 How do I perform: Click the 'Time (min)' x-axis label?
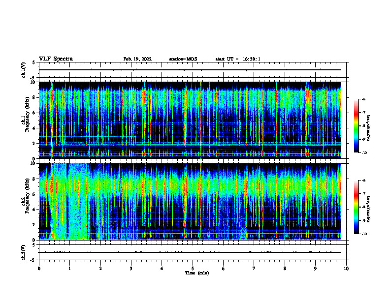pyautogui.click(x=197, y=273)
